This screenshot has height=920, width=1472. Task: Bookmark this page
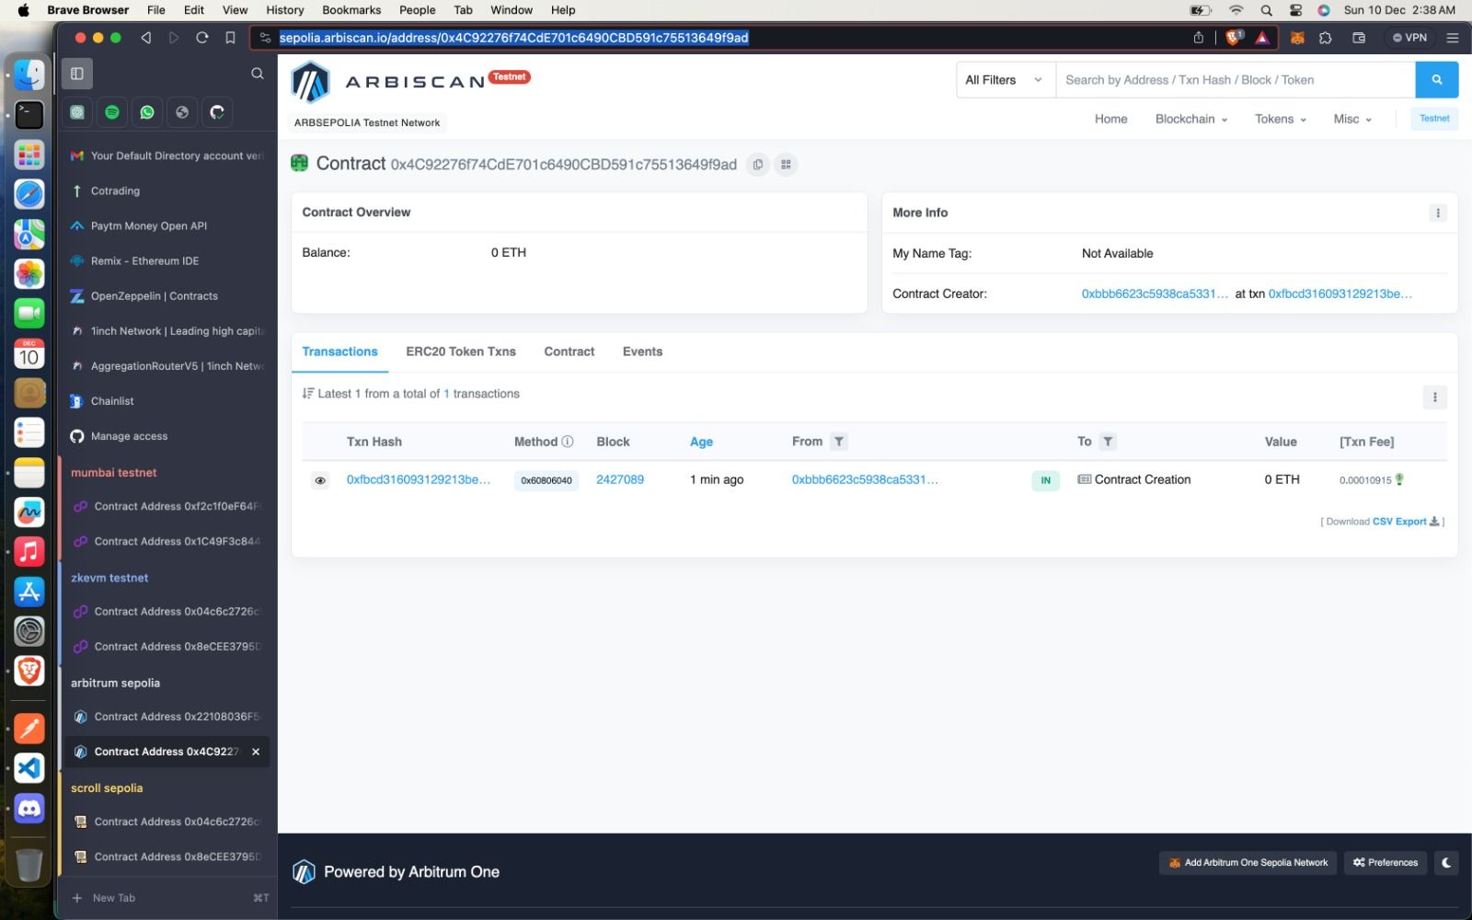point(230,38)
